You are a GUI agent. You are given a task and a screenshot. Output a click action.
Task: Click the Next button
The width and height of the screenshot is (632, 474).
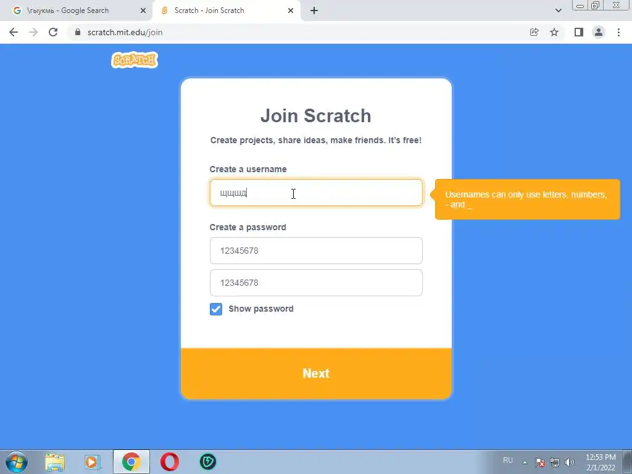click(x=316, y=373)
